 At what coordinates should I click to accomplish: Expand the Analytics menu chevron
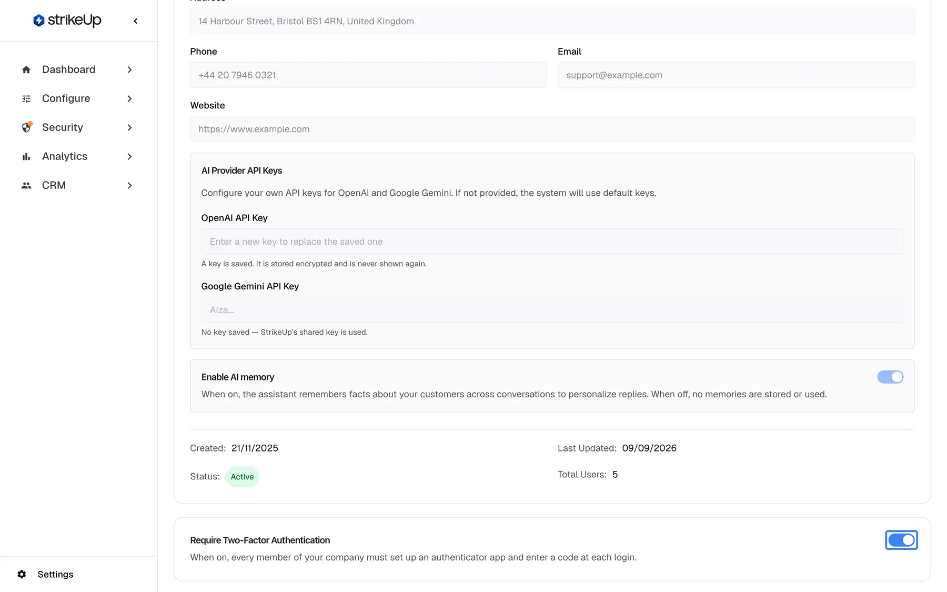[129, 156]
